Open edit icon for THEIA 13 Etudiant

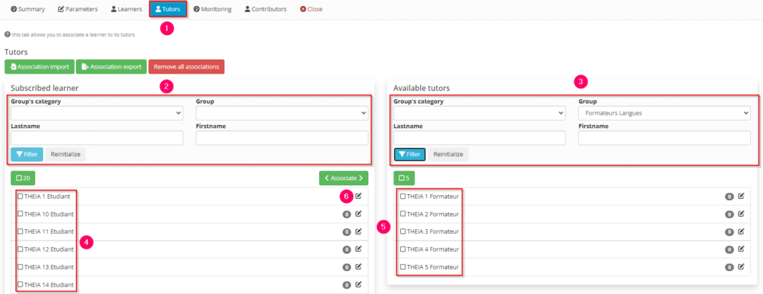[358, 266]
